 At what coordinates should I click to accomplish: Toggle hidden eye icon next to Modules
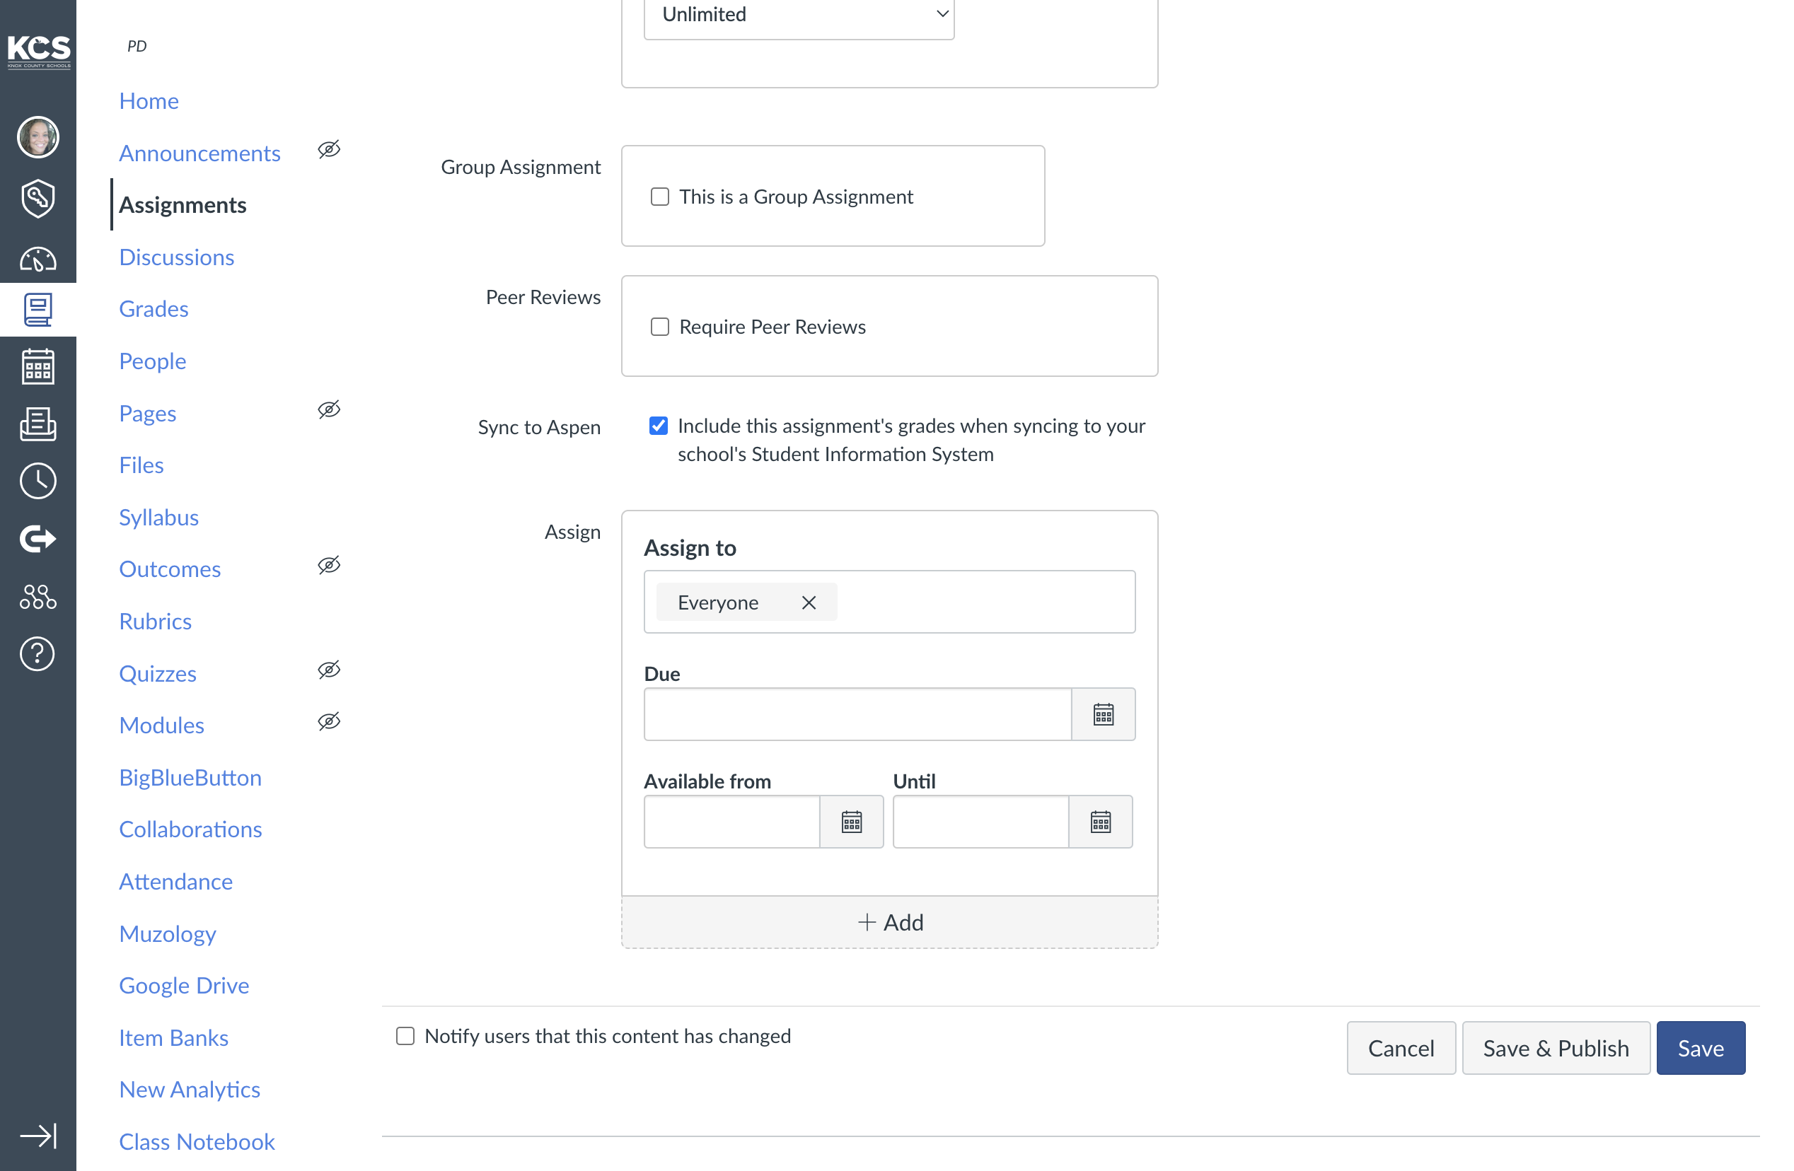pyautogui.click(x=330, y=722)
